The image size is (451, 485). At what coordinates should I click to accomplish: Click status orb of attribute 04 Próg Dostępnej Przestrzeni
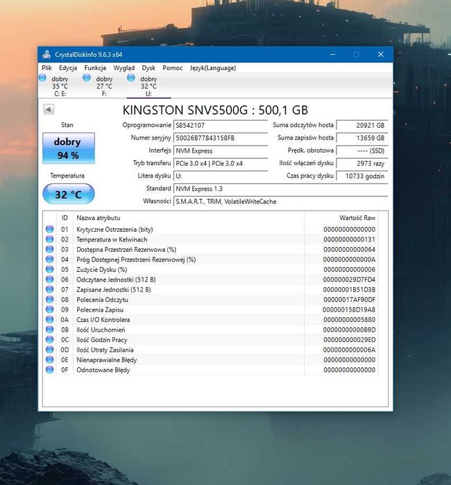(49, 259)
